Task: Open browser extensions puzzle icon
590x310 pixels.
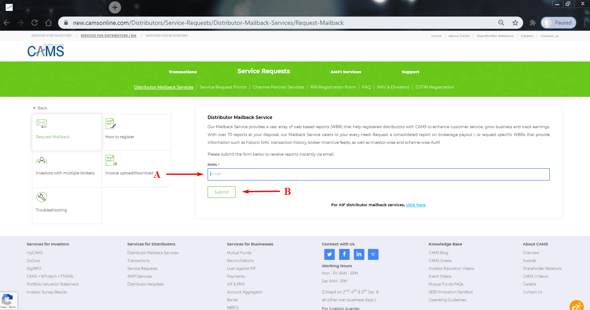Action: pyautogui.click(x=532, y=23)
